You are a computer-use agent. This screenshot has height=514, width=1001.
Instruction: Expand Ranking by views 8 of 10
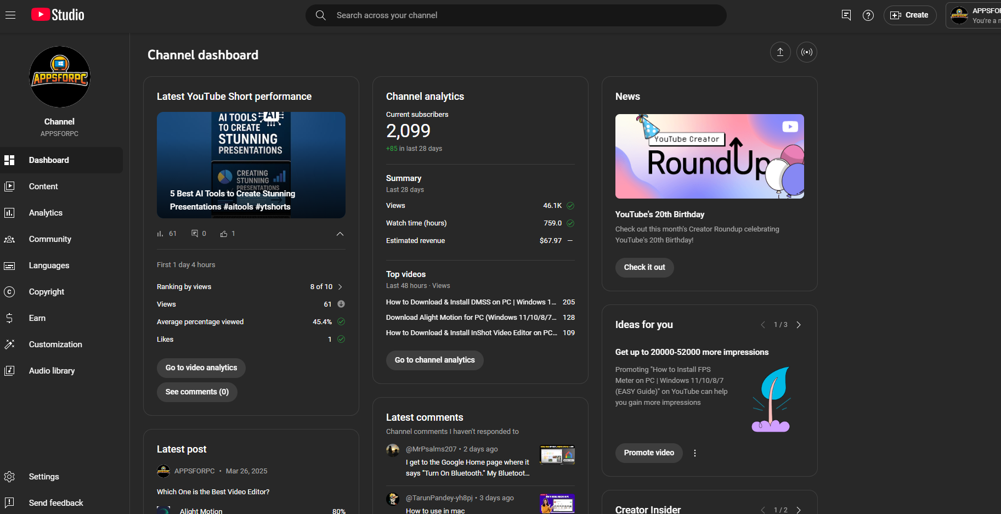[340, 287]
